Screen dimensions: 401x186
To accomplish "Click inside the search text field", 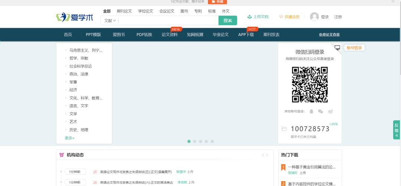I will (168, 21).
